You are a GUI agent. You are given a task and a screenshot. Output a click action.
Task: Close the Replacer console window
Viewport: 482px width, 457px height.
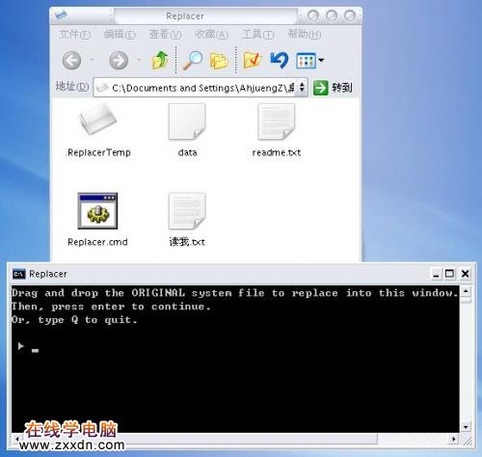coord(465,274)
